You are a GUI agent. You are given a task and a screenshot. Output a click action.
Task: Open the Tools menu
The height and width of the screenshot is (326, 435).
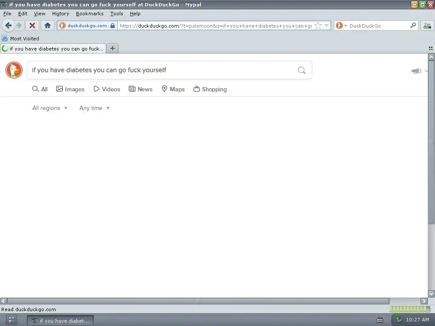(116, 14)
